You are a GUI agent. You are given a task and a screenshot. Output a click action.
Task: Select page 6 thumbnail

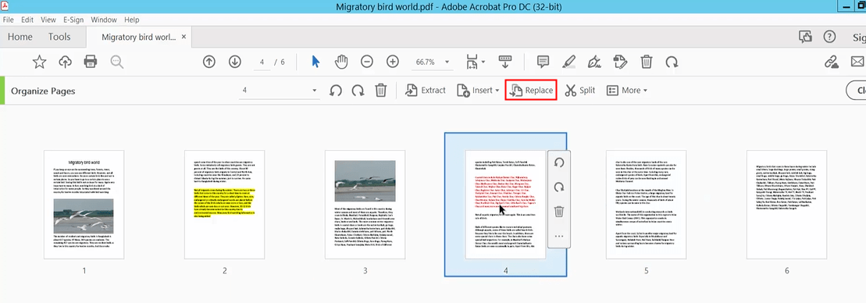[787, 204]
